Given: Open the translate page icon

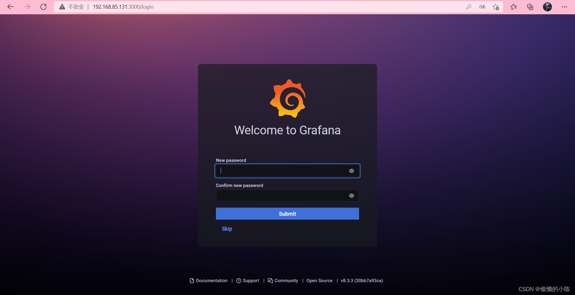Looking at the screenshot, I should pos(482,7).
